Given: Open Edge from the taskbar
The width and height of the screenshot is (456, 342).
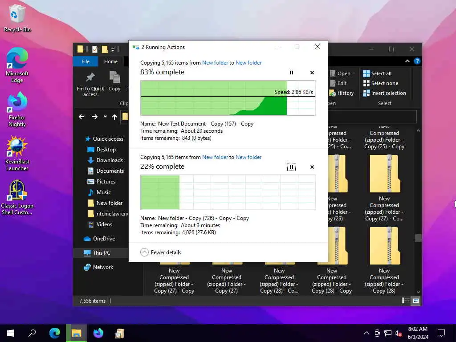Looking at the screenshot, I should 54,333.
